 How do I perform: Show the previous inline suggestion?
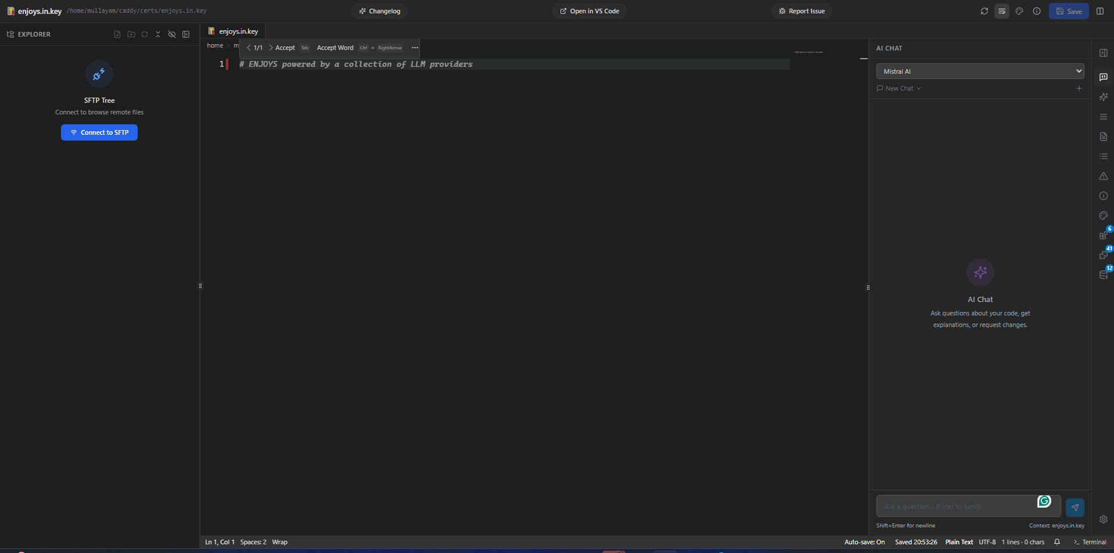coord(249,48)
